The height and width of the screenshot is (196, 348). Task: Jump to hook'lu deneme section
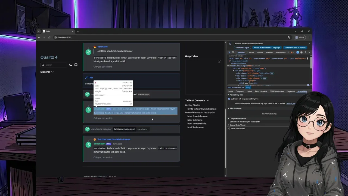coord(195,127)
